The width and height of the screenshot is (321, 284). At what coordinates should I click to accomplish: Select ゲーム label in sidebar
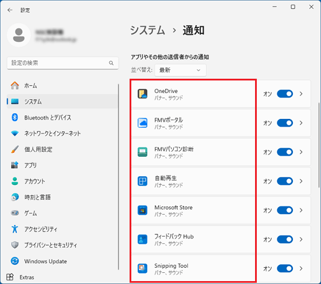point(30,213)
